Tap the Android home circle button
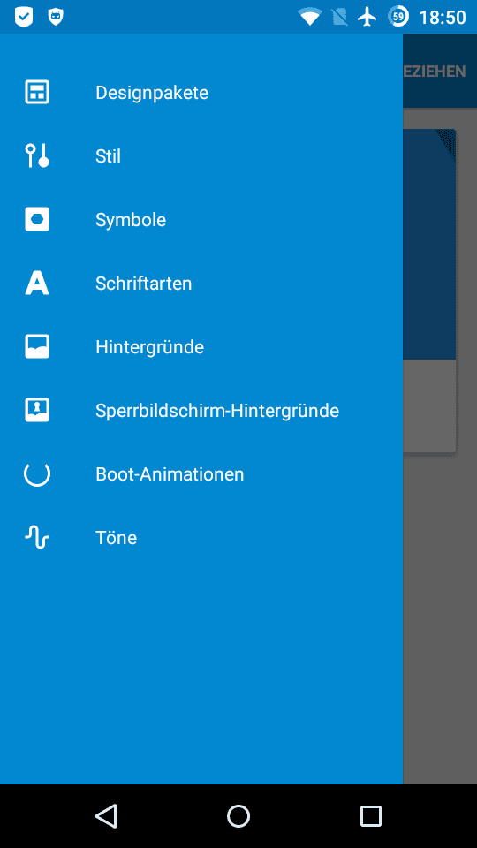477x848 pixels. (x=238, y=815)
